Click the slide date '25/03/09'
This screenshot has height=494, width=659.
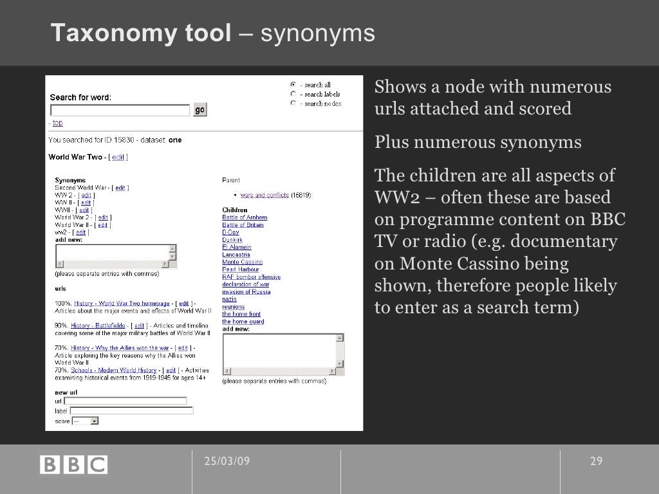[x=227, y=461]
